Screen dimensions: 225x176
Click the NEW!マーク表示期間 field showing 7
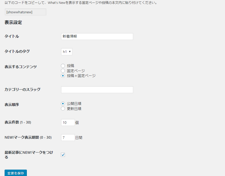click(68, 138)
